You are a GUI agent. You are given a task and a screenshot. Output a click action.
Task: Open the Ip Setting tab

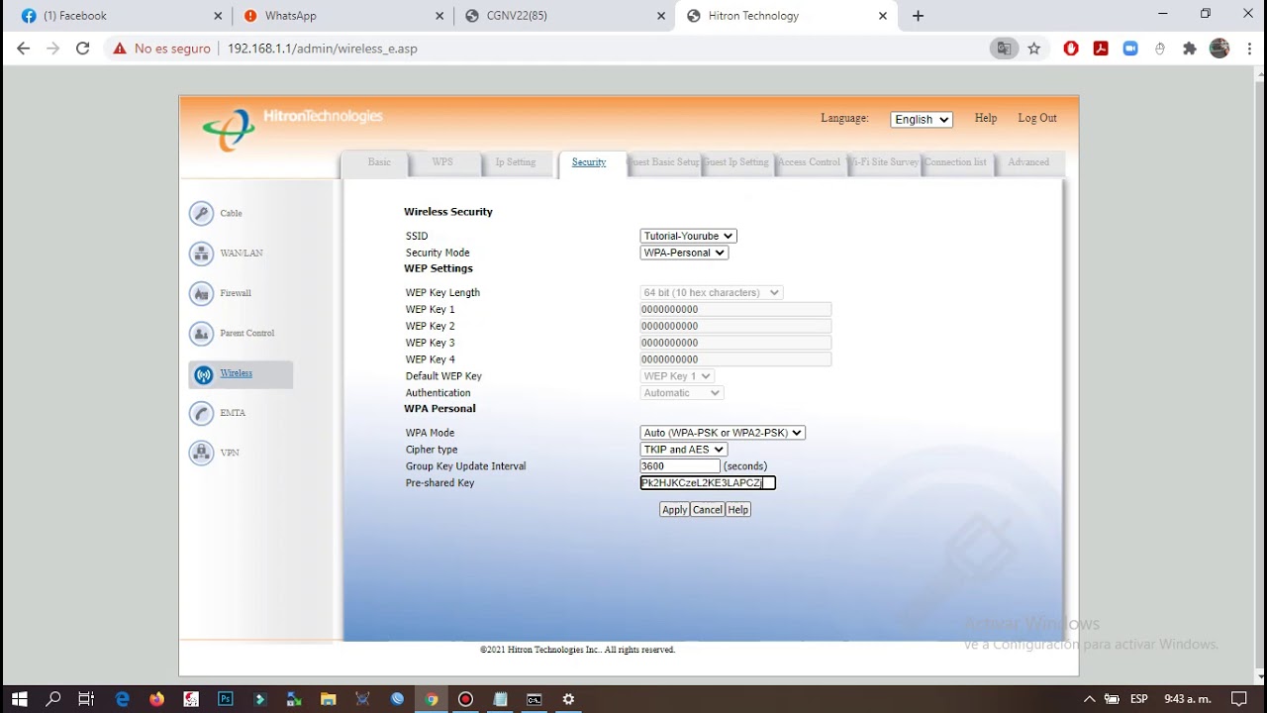515,162
